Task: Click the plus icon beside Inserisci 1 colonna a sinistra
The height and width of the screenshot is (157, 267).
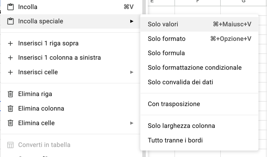Action: click(11, 57)
